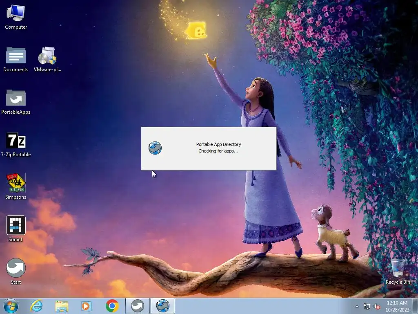Click the 'Checking for apps...' text
The image size is (418, 314).
(218, 151)
